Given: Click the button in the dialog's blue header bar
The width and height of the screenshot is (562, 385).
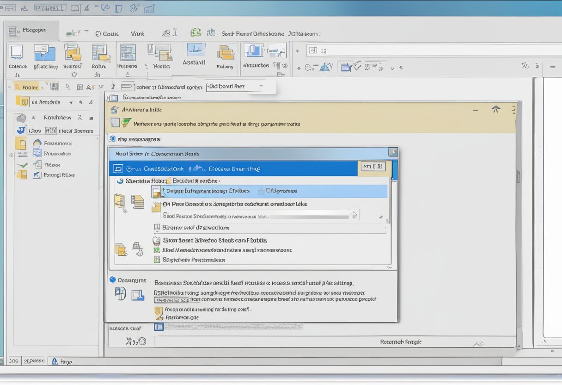Looking at the screenshot, I should click(x=374, y=166).
